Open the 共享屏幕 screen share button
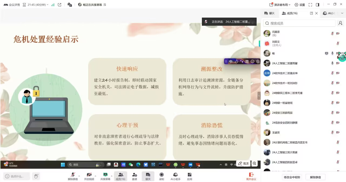 click(105, 175)
